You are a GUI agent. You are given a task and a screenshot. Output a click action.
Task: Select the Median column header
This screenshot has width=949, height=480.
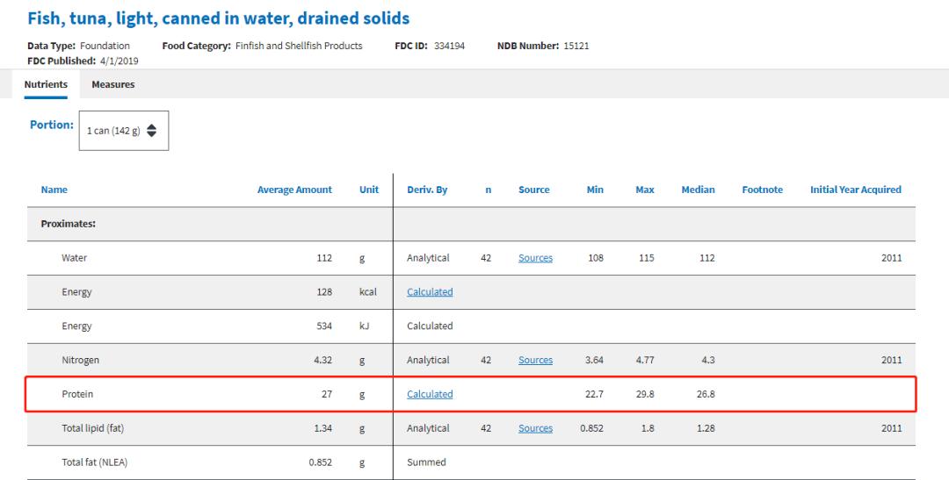(x=698, y=190)
